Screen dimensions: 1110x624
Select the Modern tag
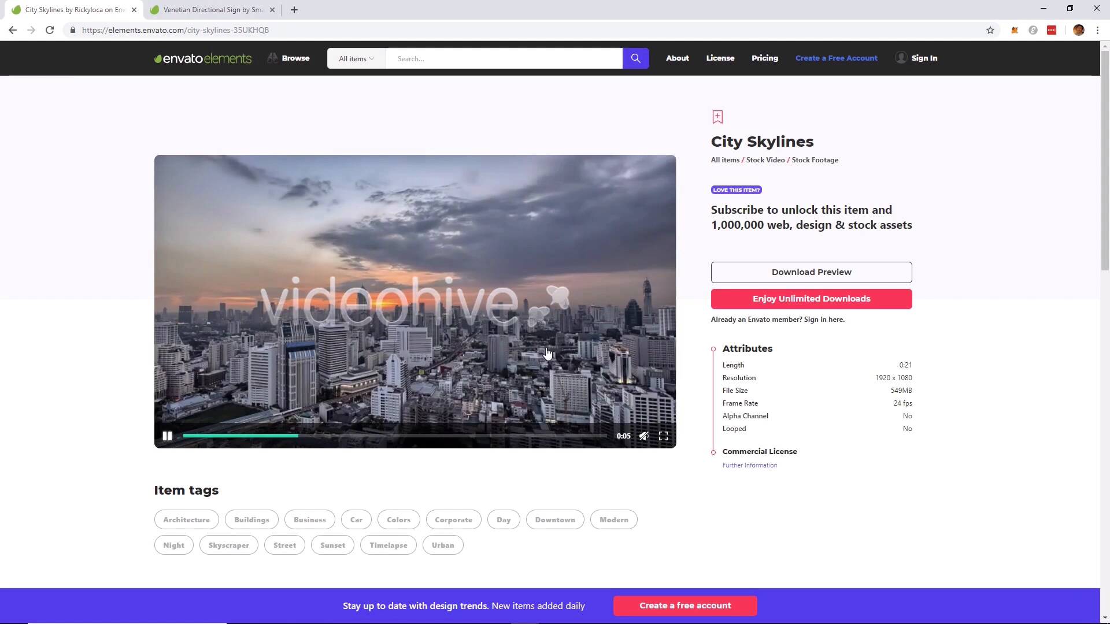(x=613, y=519)
